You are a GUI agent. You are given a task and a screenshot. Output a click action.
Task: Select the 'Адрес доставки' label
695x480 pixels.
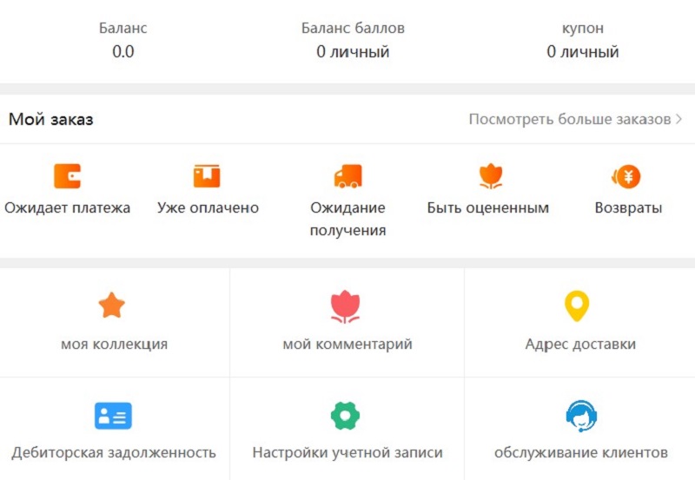(x=580, y=345)
